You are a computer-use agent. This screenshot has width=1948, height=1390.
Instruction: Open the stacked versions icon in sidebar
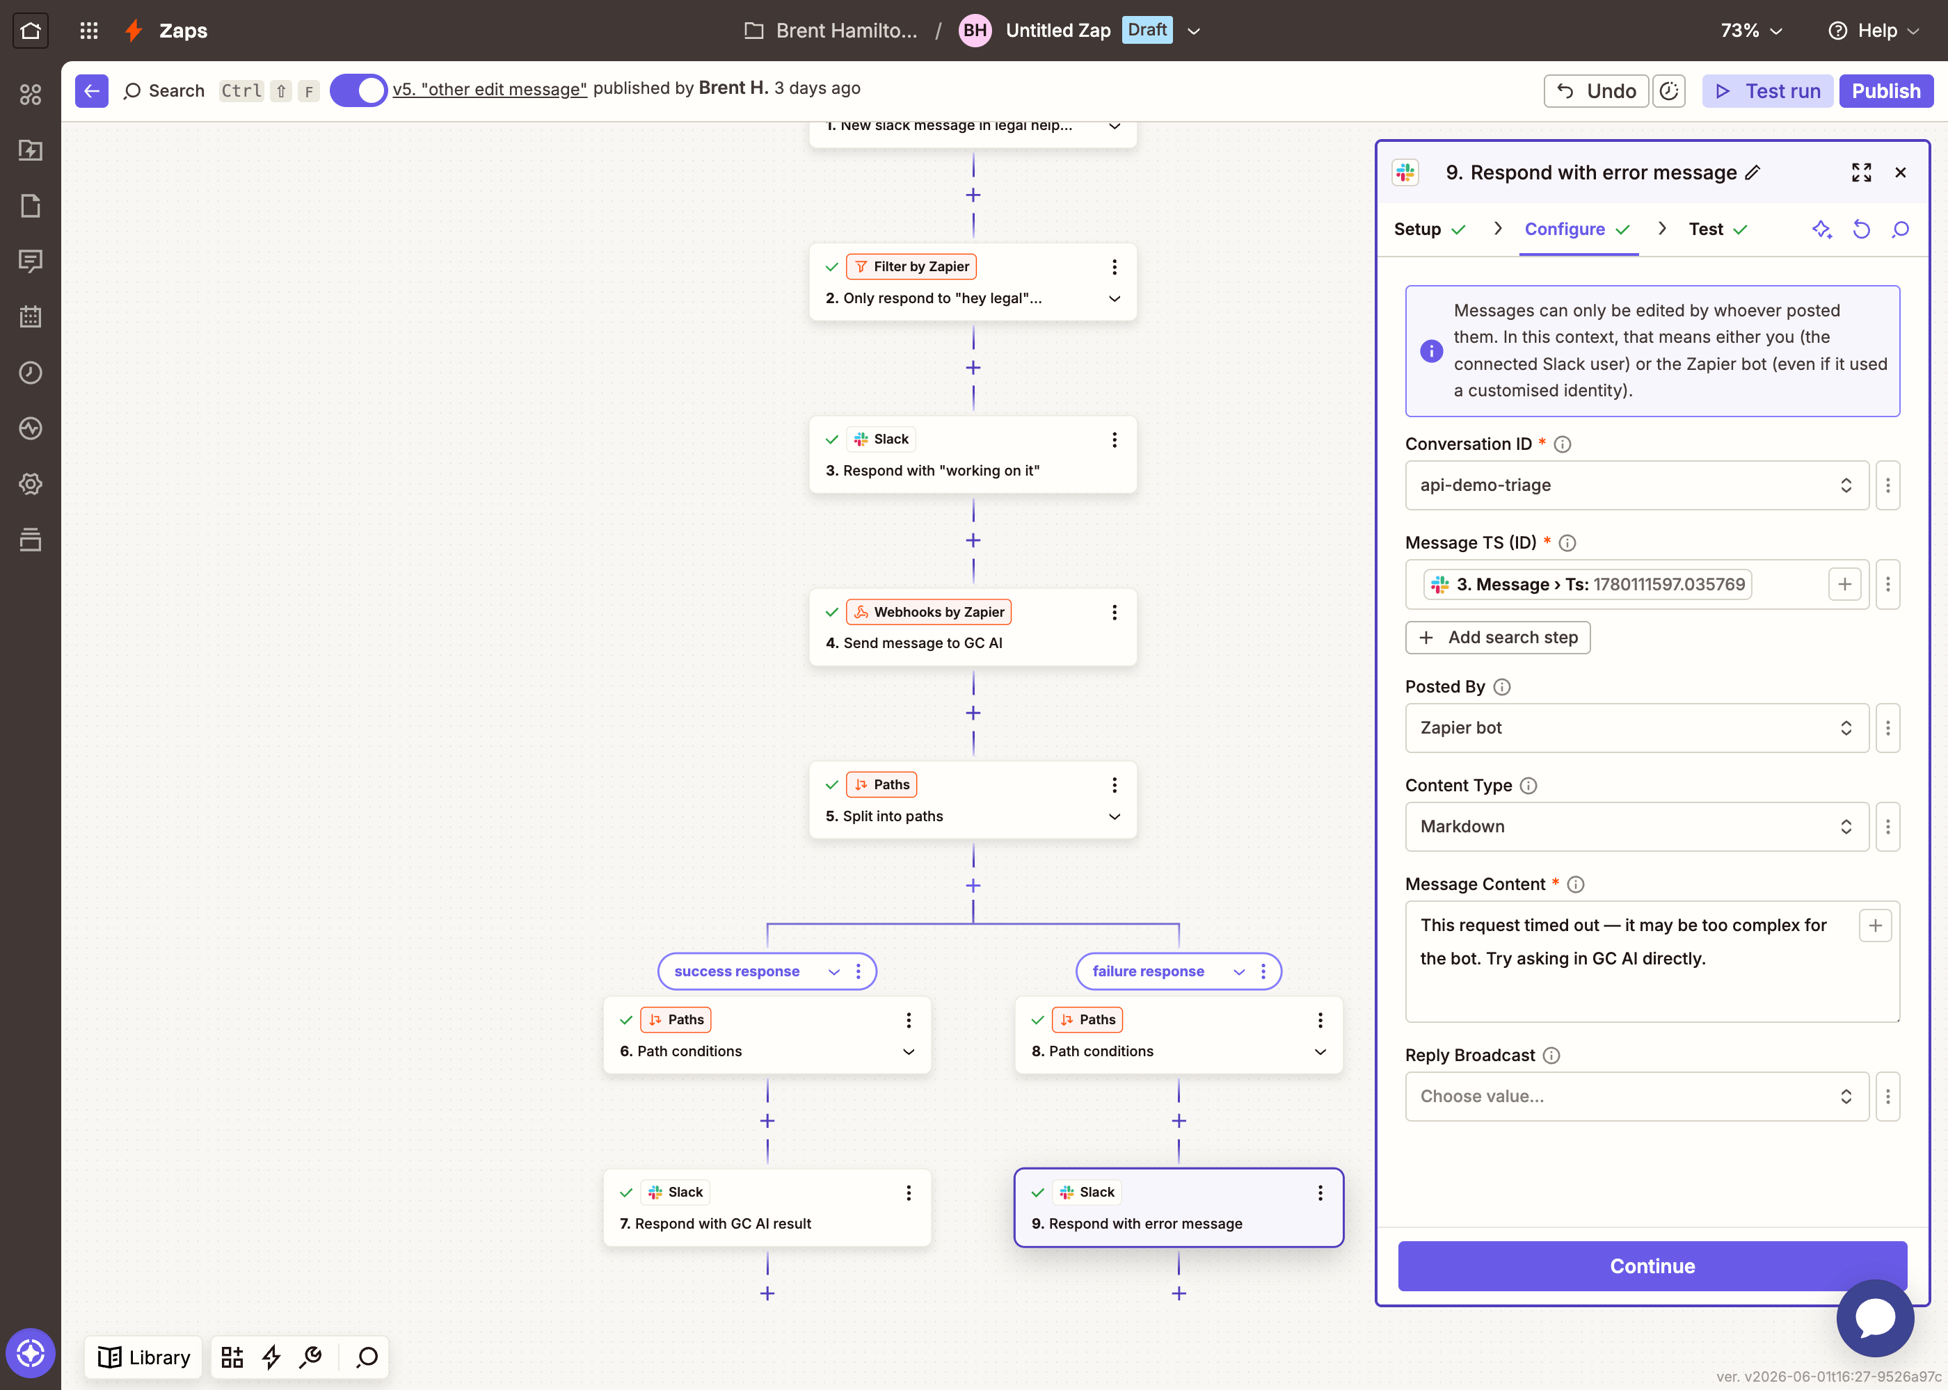pyautogui.click(x=31, y=539)
